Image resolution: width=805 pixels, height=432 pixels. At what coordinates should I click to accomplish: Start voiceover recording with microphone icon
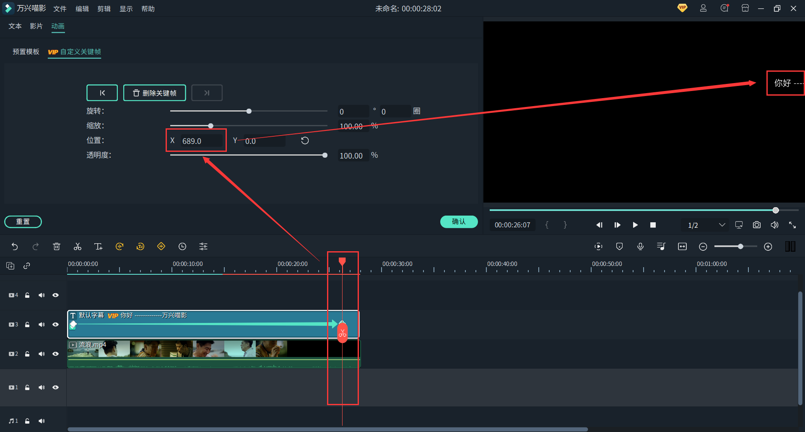[x=640, y=247]
